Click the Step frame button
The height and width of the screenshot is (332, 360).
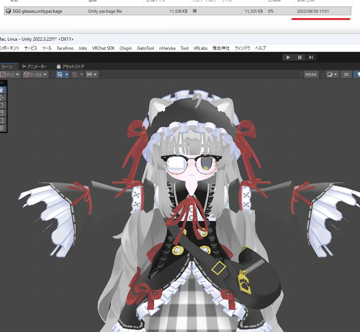pos(311,57)
